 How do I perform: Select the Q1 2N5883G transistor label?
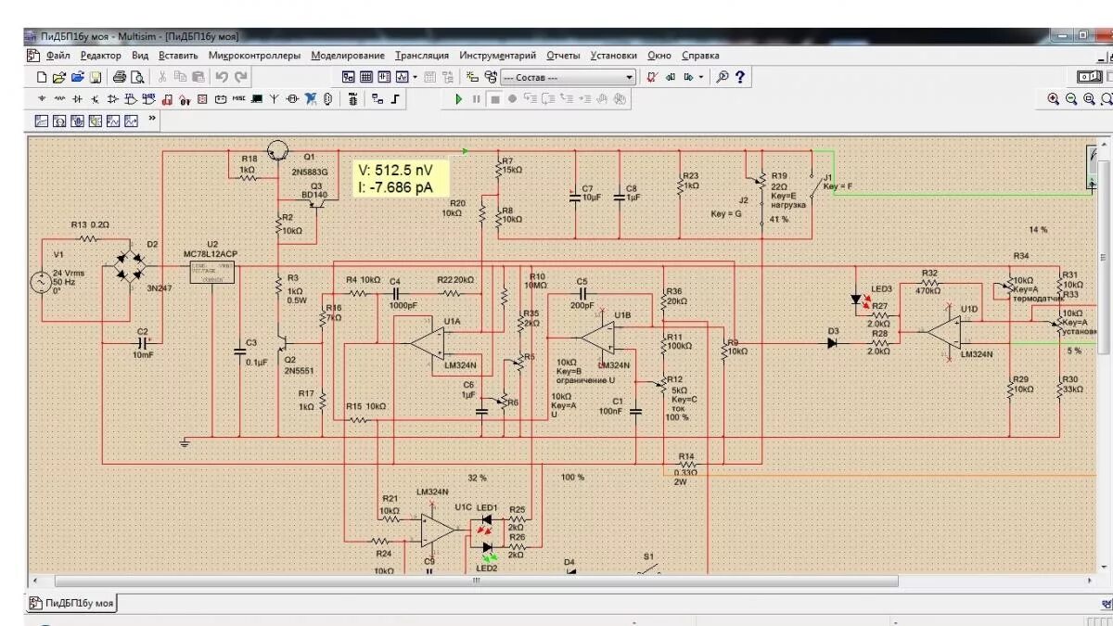point(310,172)
